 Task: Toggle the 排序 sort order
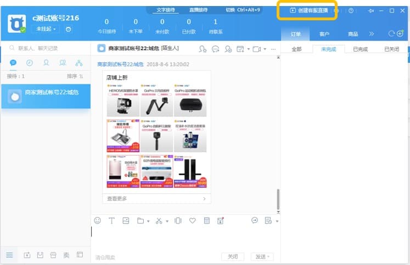click(x=75, y=76)
